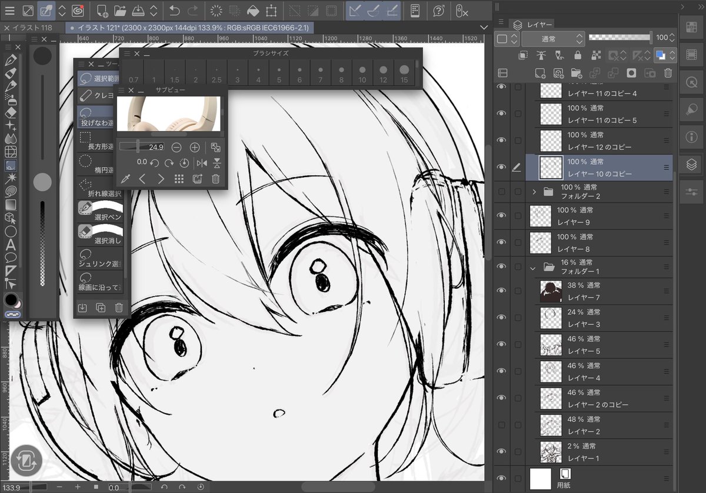706x493 pixels.
Task: Hide レイヤー 7 inside フォルダー 1
Action: [x=501, y=291]
